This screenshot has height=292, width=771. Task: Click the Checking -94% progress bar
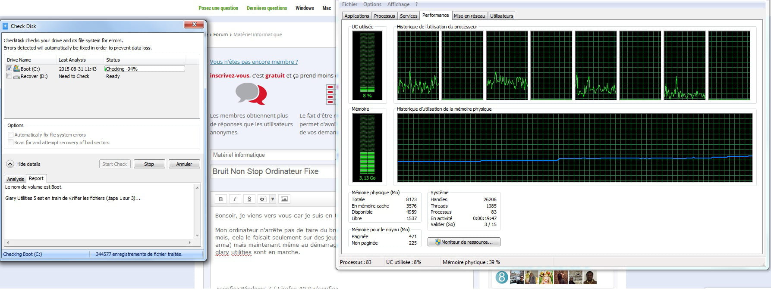tap(145, 69)
